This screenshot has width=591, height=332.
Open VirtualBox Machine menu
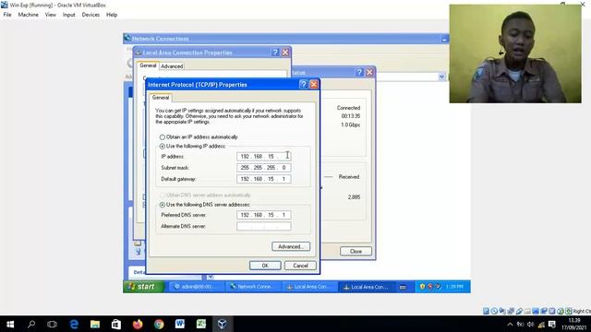tap(29, 15)
